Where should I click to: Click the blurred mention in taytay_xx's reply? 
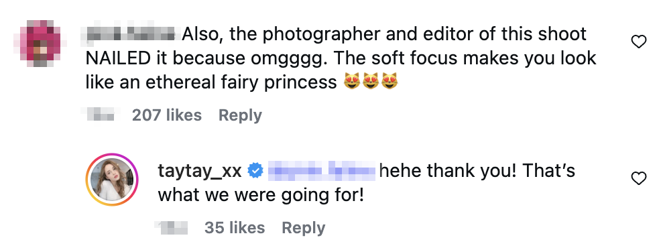[321, 171]
